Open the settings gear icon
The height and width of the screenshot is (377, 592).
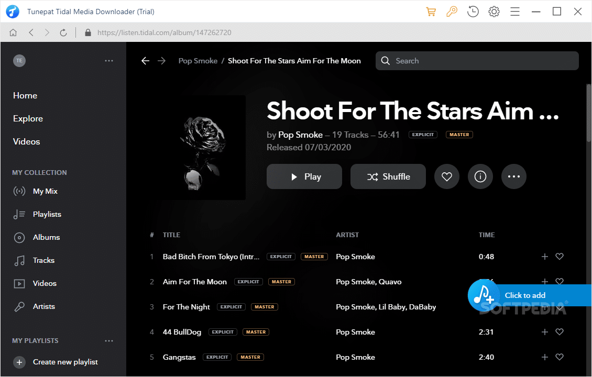494,12
